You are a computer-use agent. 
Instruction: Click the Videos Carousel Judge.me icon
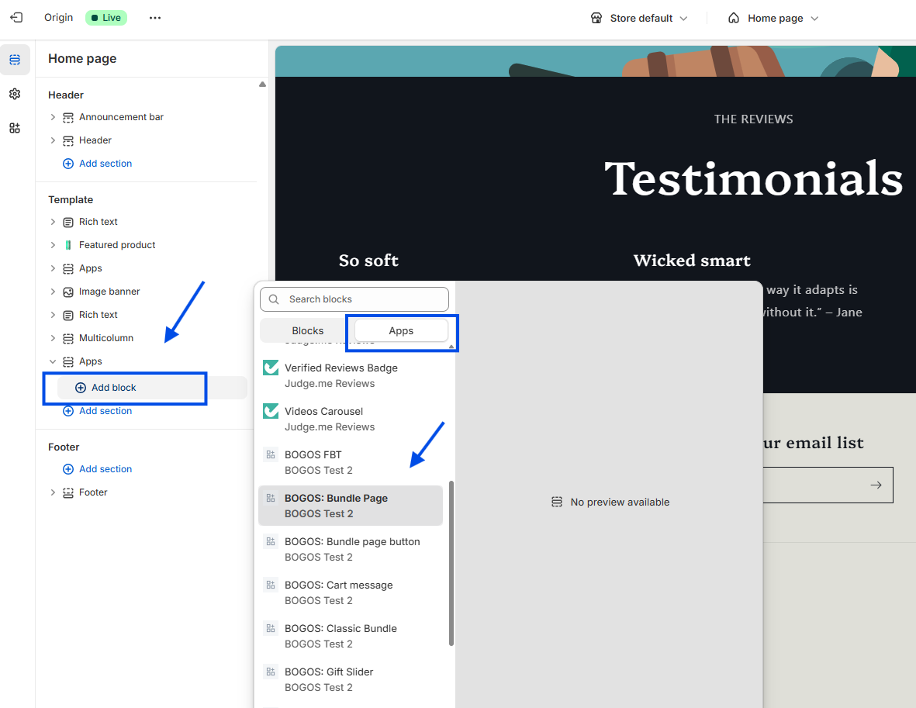271,411
